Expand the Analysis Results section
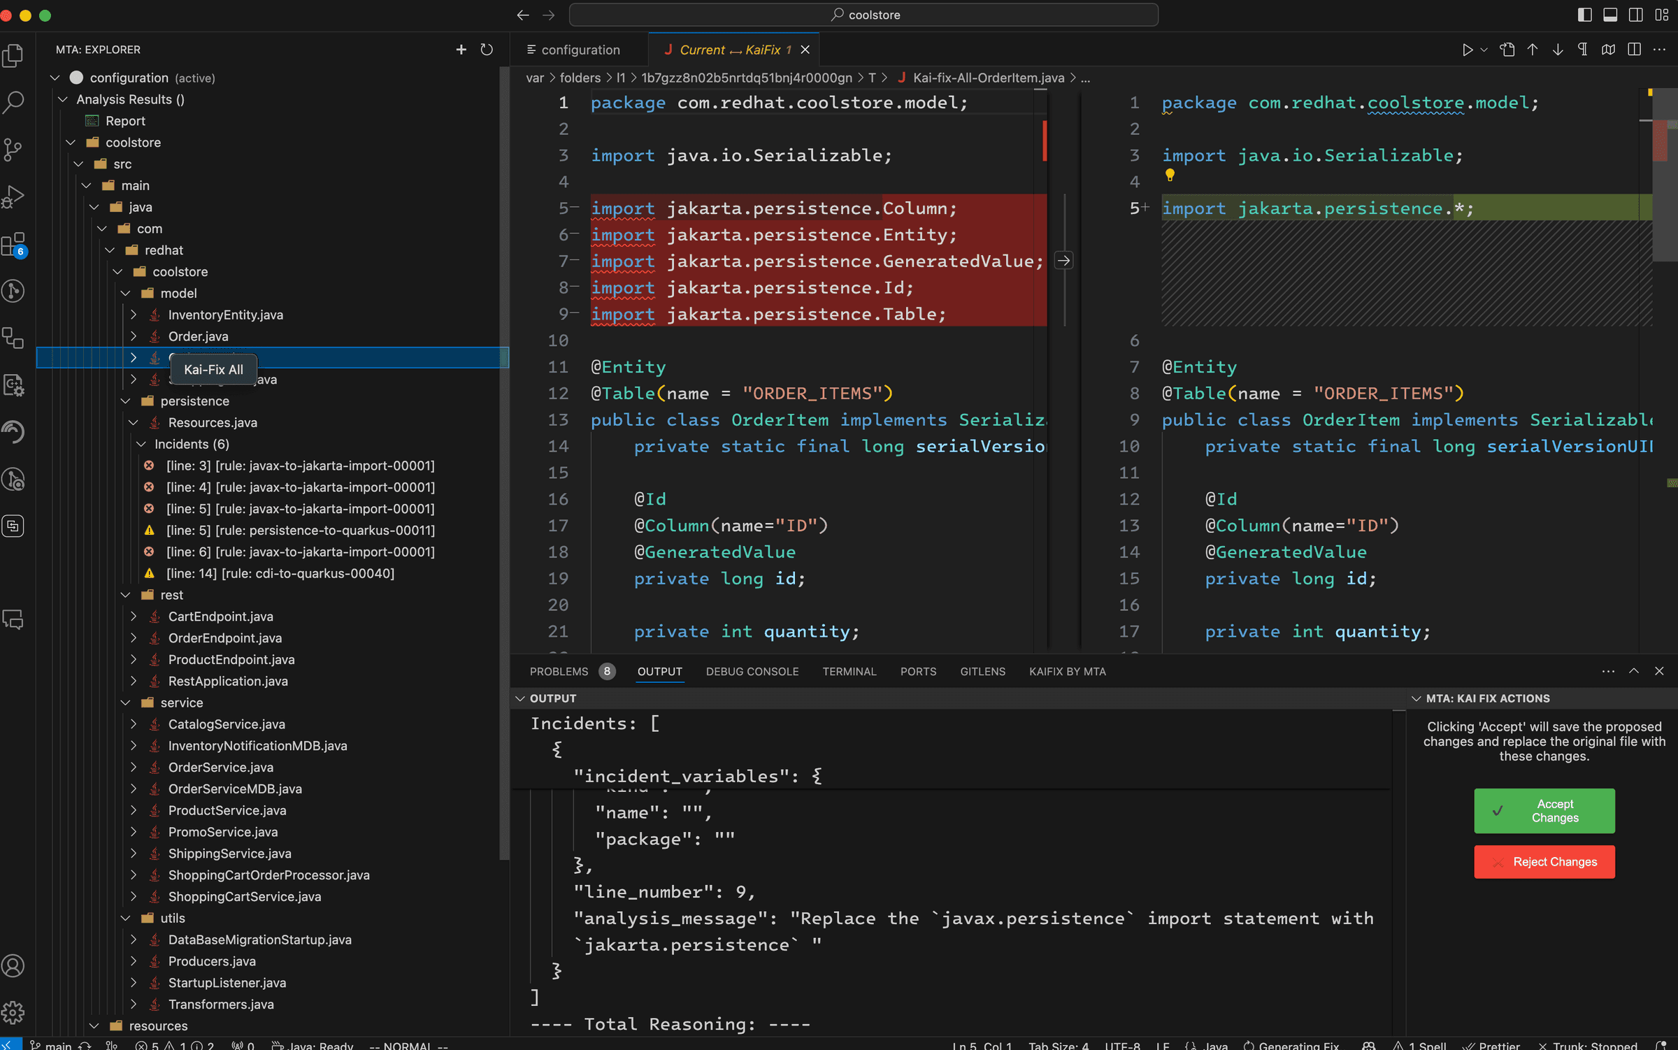The image size is (1678, 1050). point(63,99)
